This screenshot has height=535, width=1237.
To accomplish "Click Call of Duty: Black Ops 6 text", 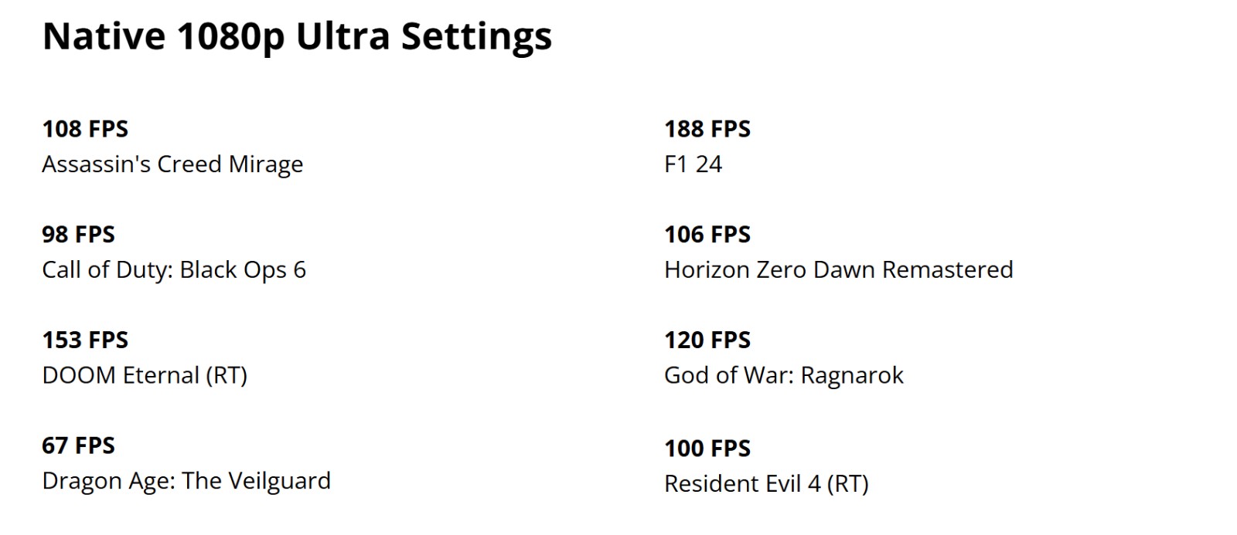I will coord(174,270).
